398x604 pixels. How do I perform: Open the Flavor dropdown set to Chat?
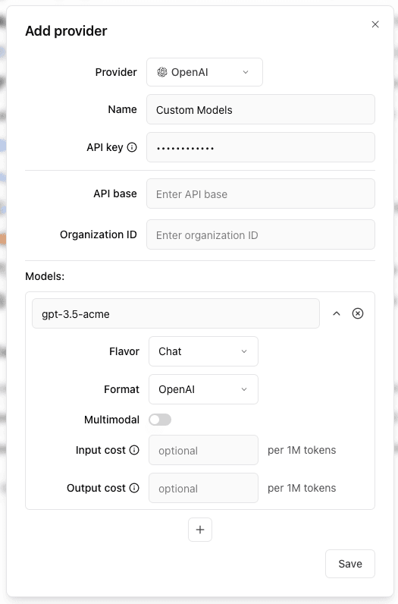(x=203, y=351)
